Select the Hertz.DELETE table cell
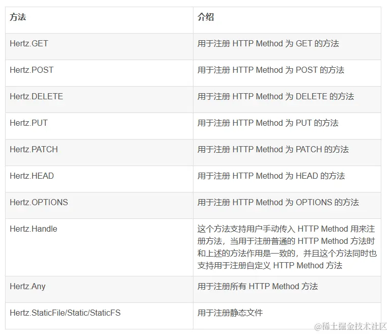This screenshot has width=390, height=334. tap(36, 97)
